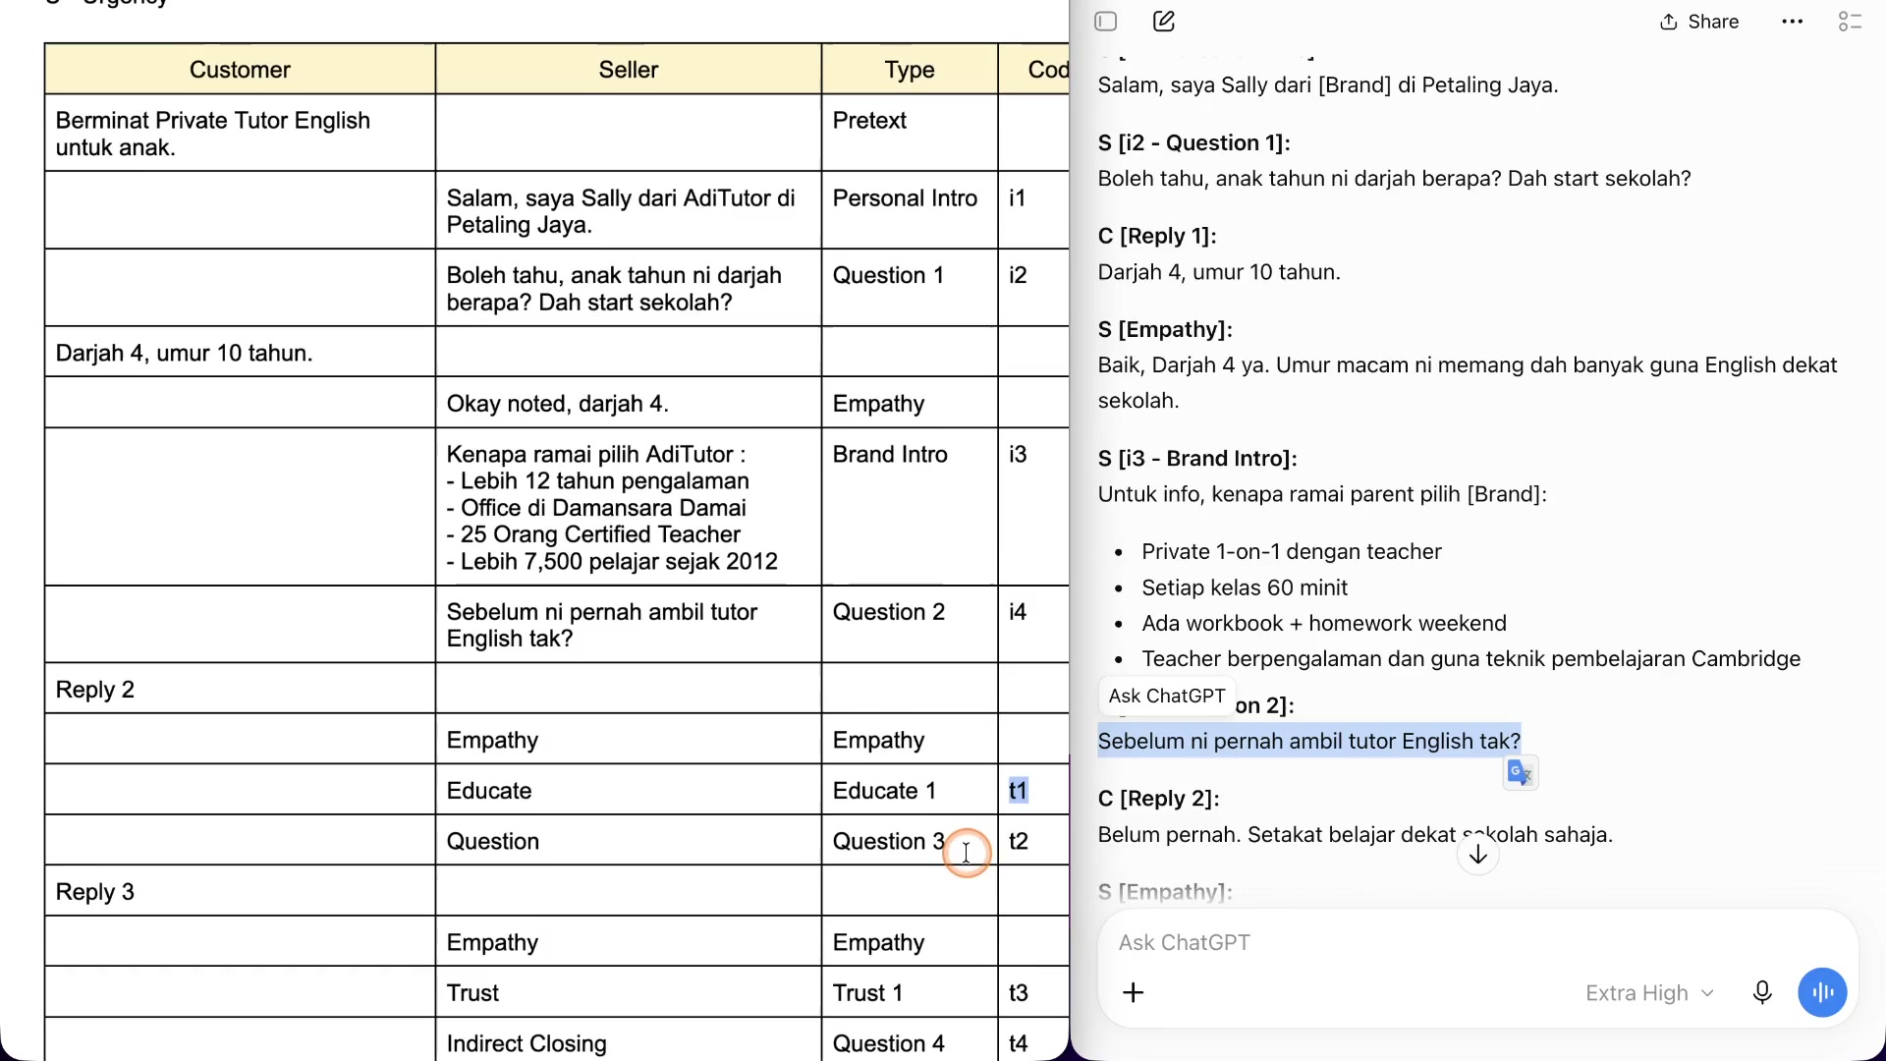This screenshot has width=1886, height=1061.
Task: Start a new chat with compose icon
Action: [1164, 22]
